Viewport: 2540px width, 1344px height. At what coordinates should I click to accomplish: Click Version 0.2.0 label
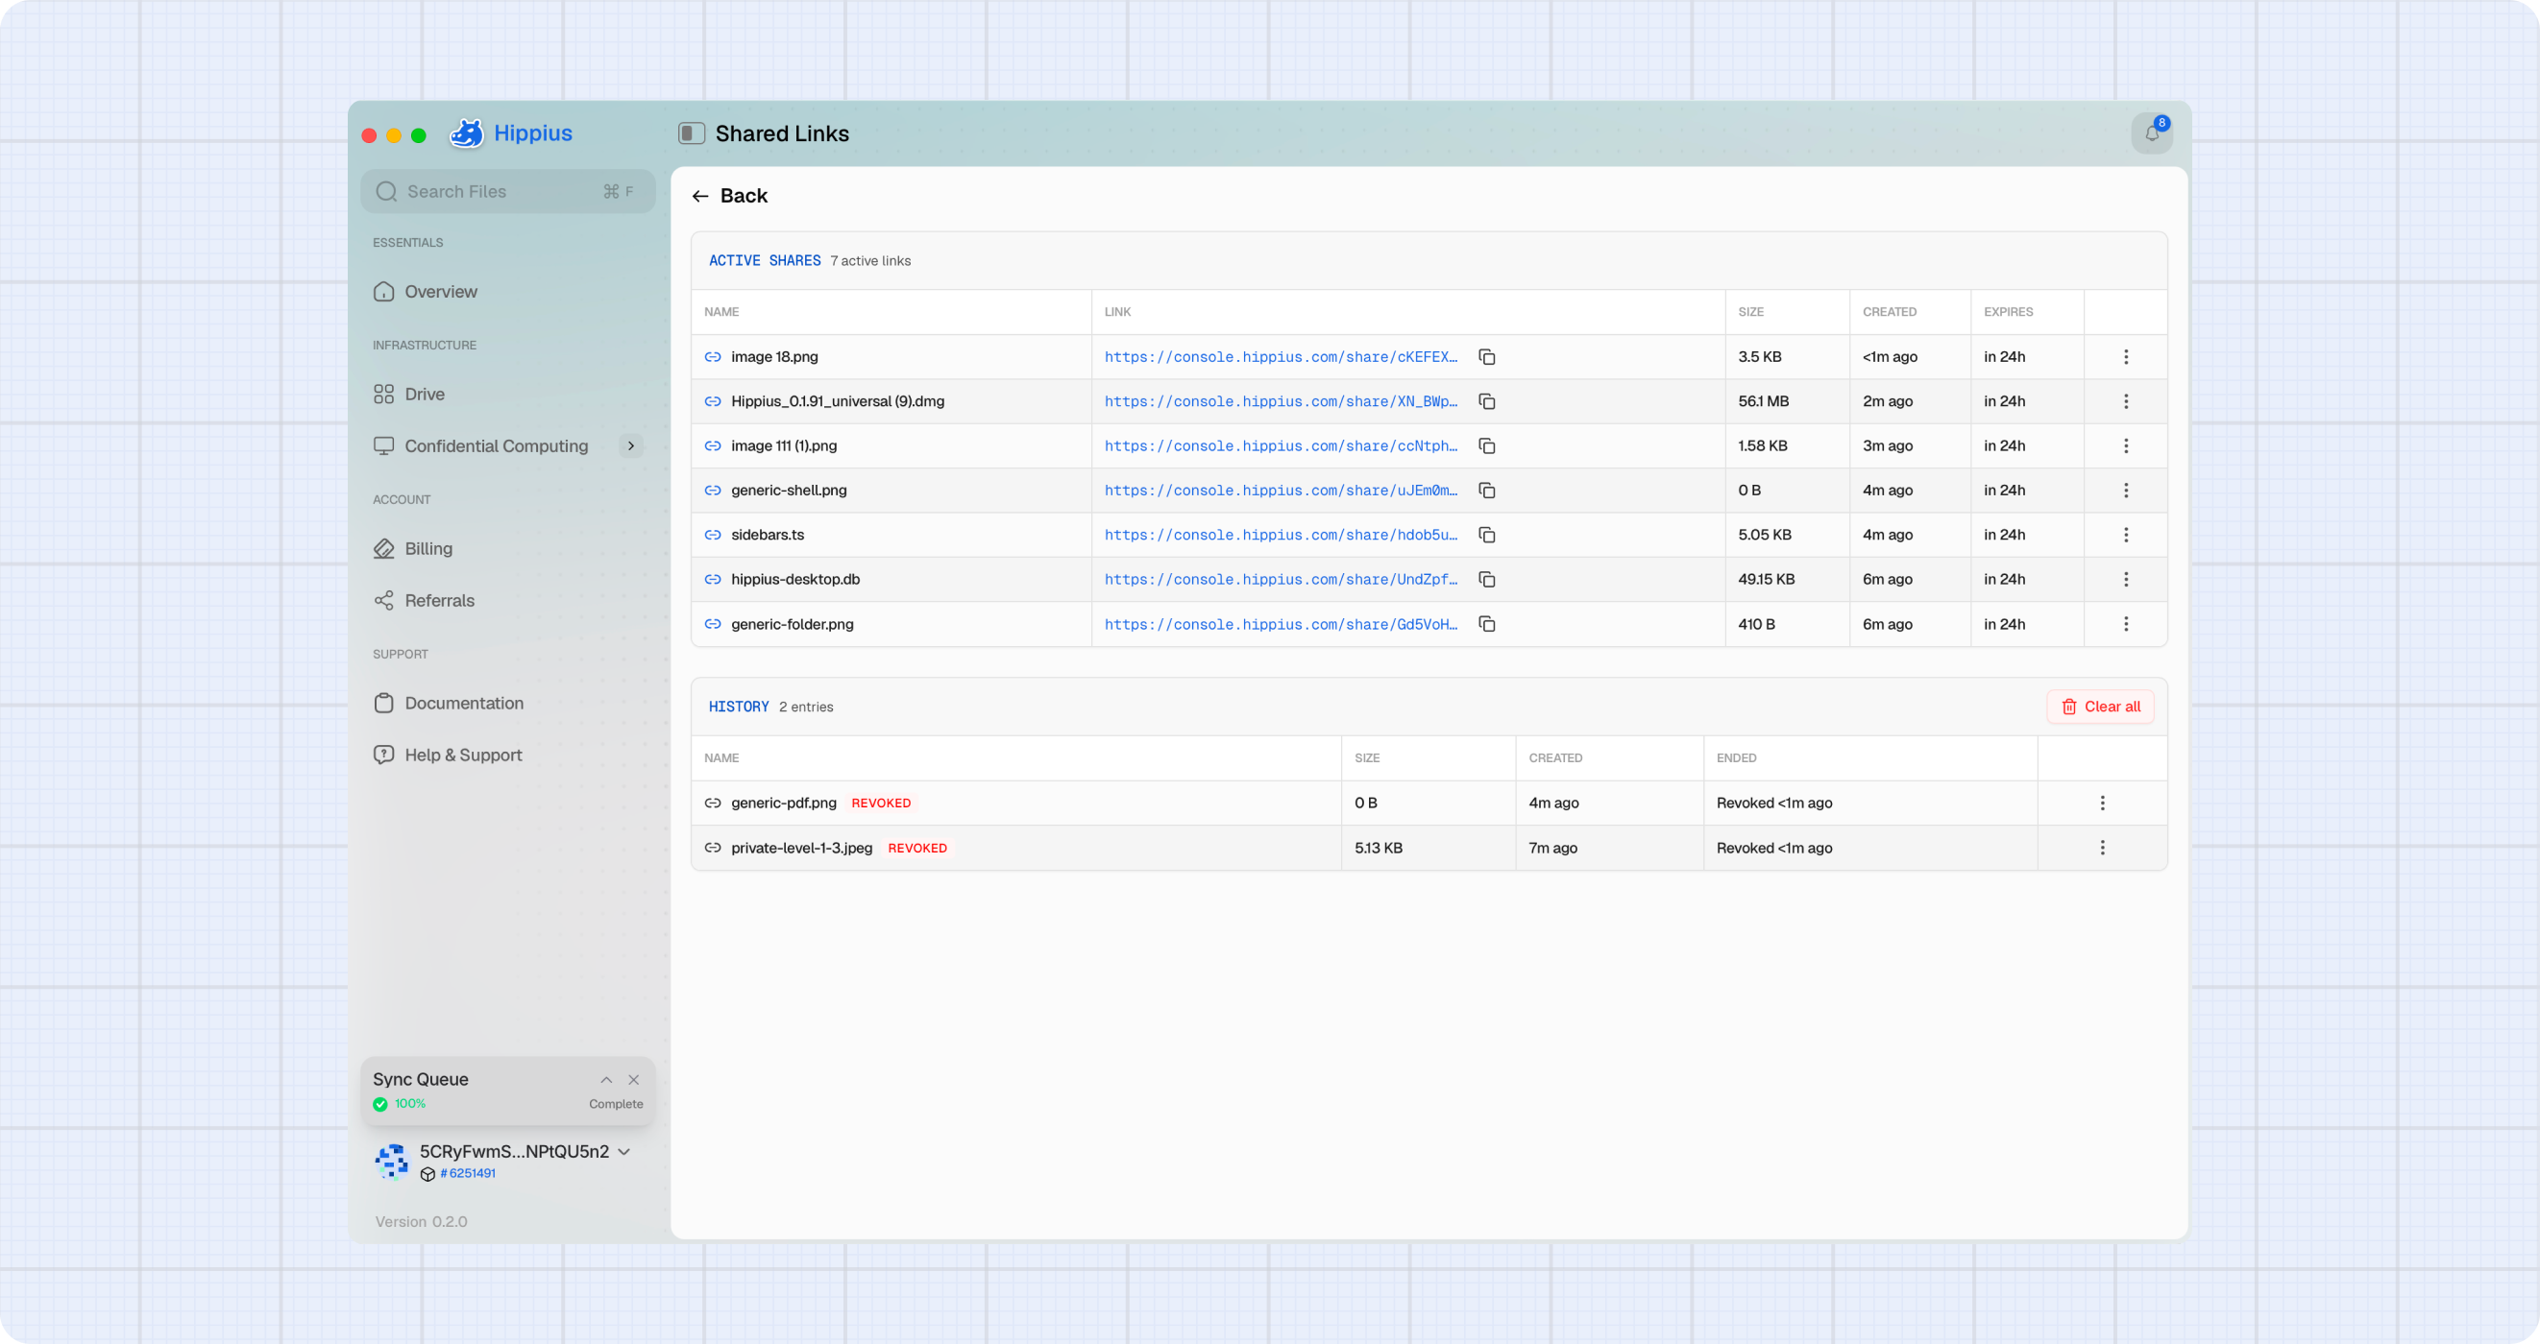tap(421, 1222)
